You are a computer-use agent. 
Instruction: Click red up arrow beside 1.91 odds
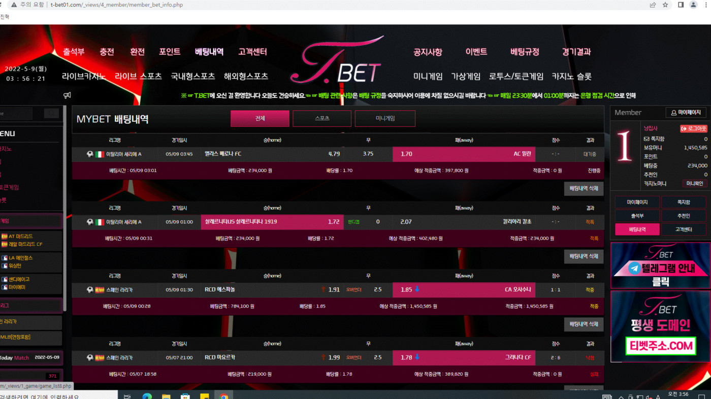click(x=323, y=289)
